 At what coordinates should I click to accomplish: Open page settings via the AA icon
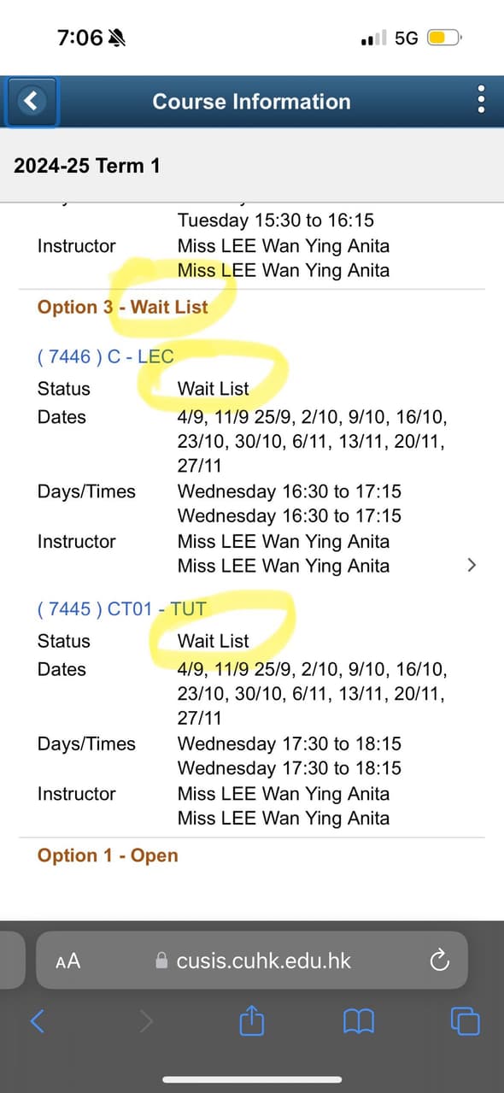pyautogui.click(x=67, y=961)
